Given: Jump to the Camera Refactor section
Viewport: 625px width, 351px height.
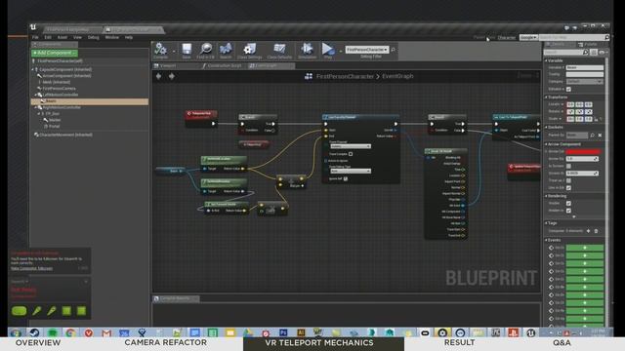Looking at the screenshot, I should [x=165, y=342].
